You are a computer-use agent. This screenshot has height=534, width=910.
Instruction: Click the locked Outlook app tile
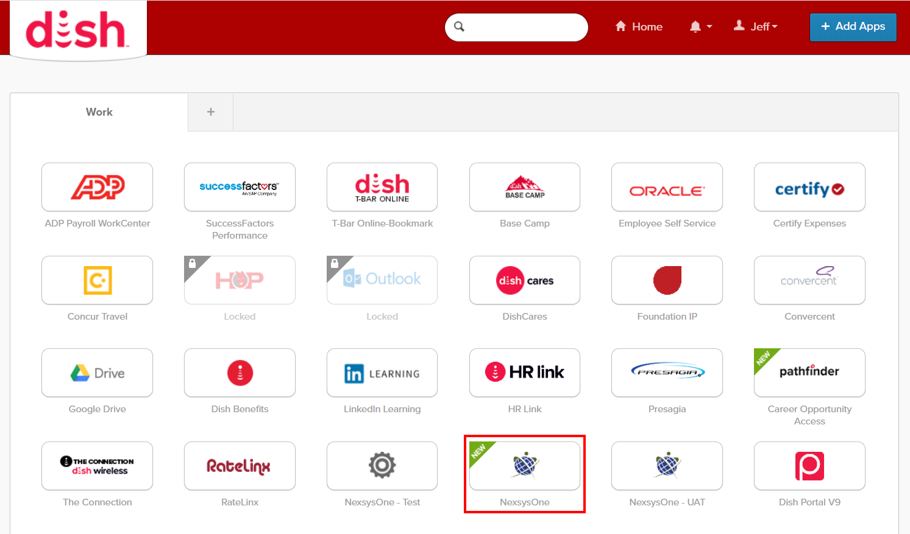tap(382, 280)
